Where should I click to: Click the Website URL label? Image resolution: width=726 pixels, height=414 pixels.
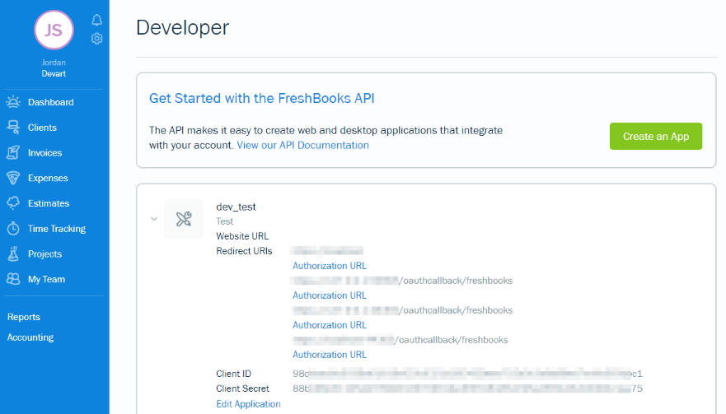242,236
